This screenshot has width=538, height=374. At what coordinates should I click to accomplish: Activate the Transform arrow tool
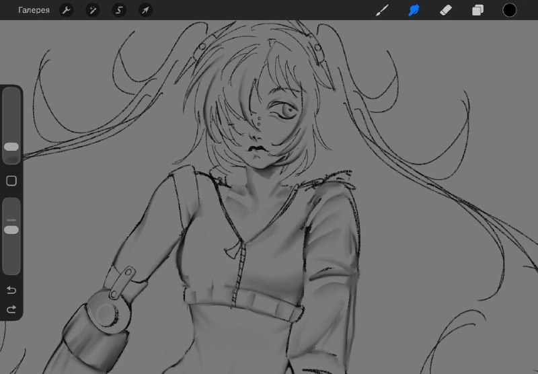coord(145,10)
